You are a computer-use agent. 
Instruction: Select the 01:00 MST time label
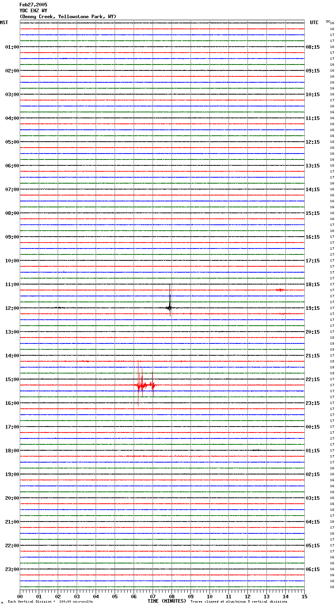point(12,47)
